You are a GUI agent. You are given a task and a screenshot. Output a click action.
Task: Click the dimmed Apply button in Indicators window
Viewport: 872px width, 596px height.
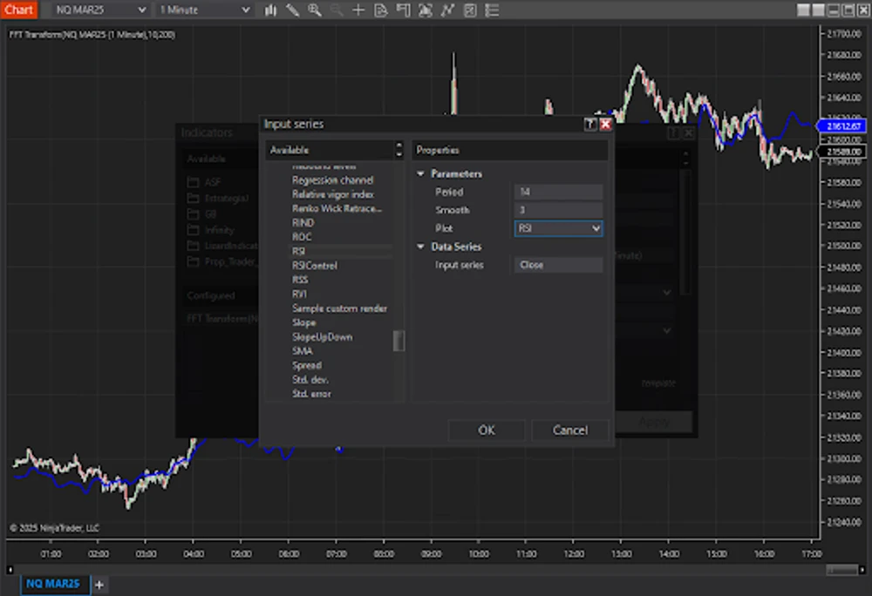click(655, 422)
